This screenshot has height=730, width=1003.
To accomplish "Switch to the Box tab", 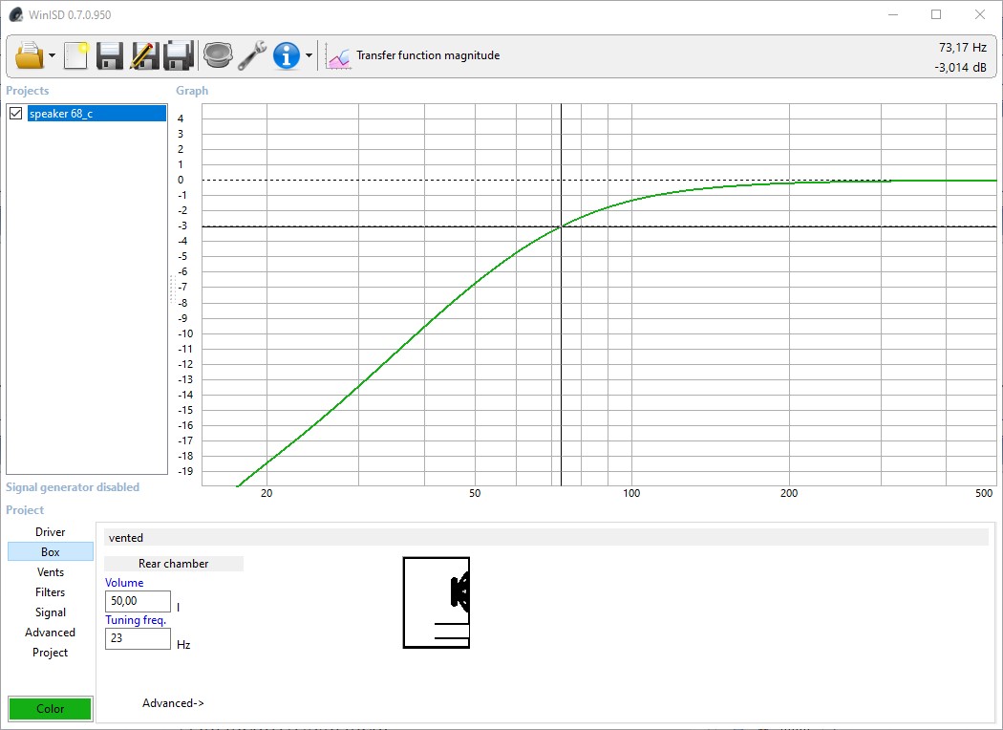I will 51,552.
